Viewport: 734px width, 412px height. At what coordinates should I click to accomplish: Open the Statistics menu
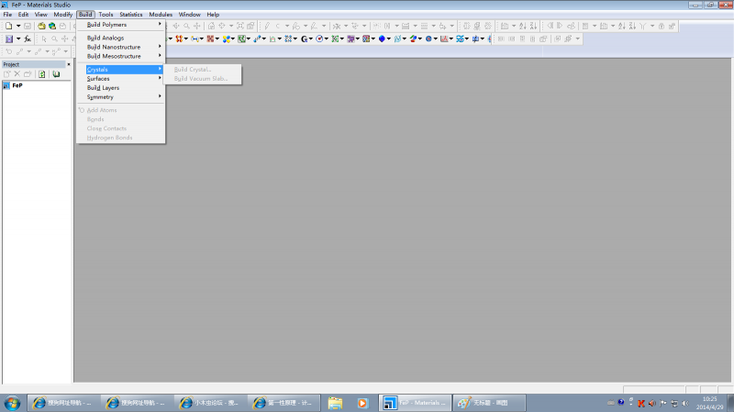pyautogui.click(x=131, y=15)
